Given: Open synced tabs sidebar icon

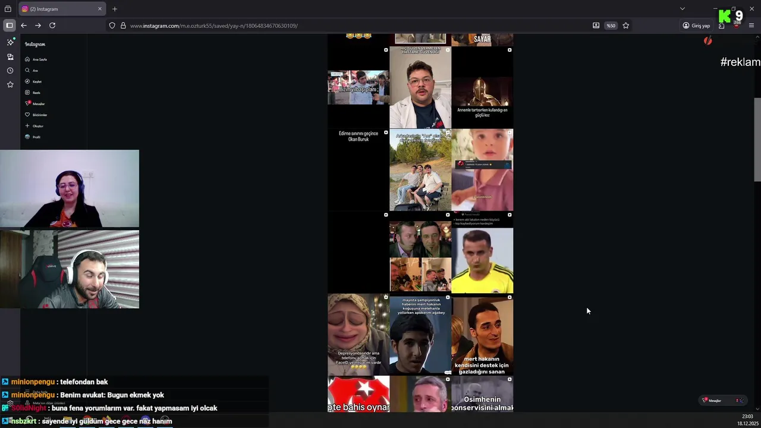Looking at the screenshot, I should [x=10, y=57].
